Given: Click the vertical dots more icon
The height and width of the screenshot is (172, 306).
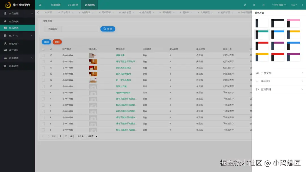Looking at the screenshot, I should 303,5.
